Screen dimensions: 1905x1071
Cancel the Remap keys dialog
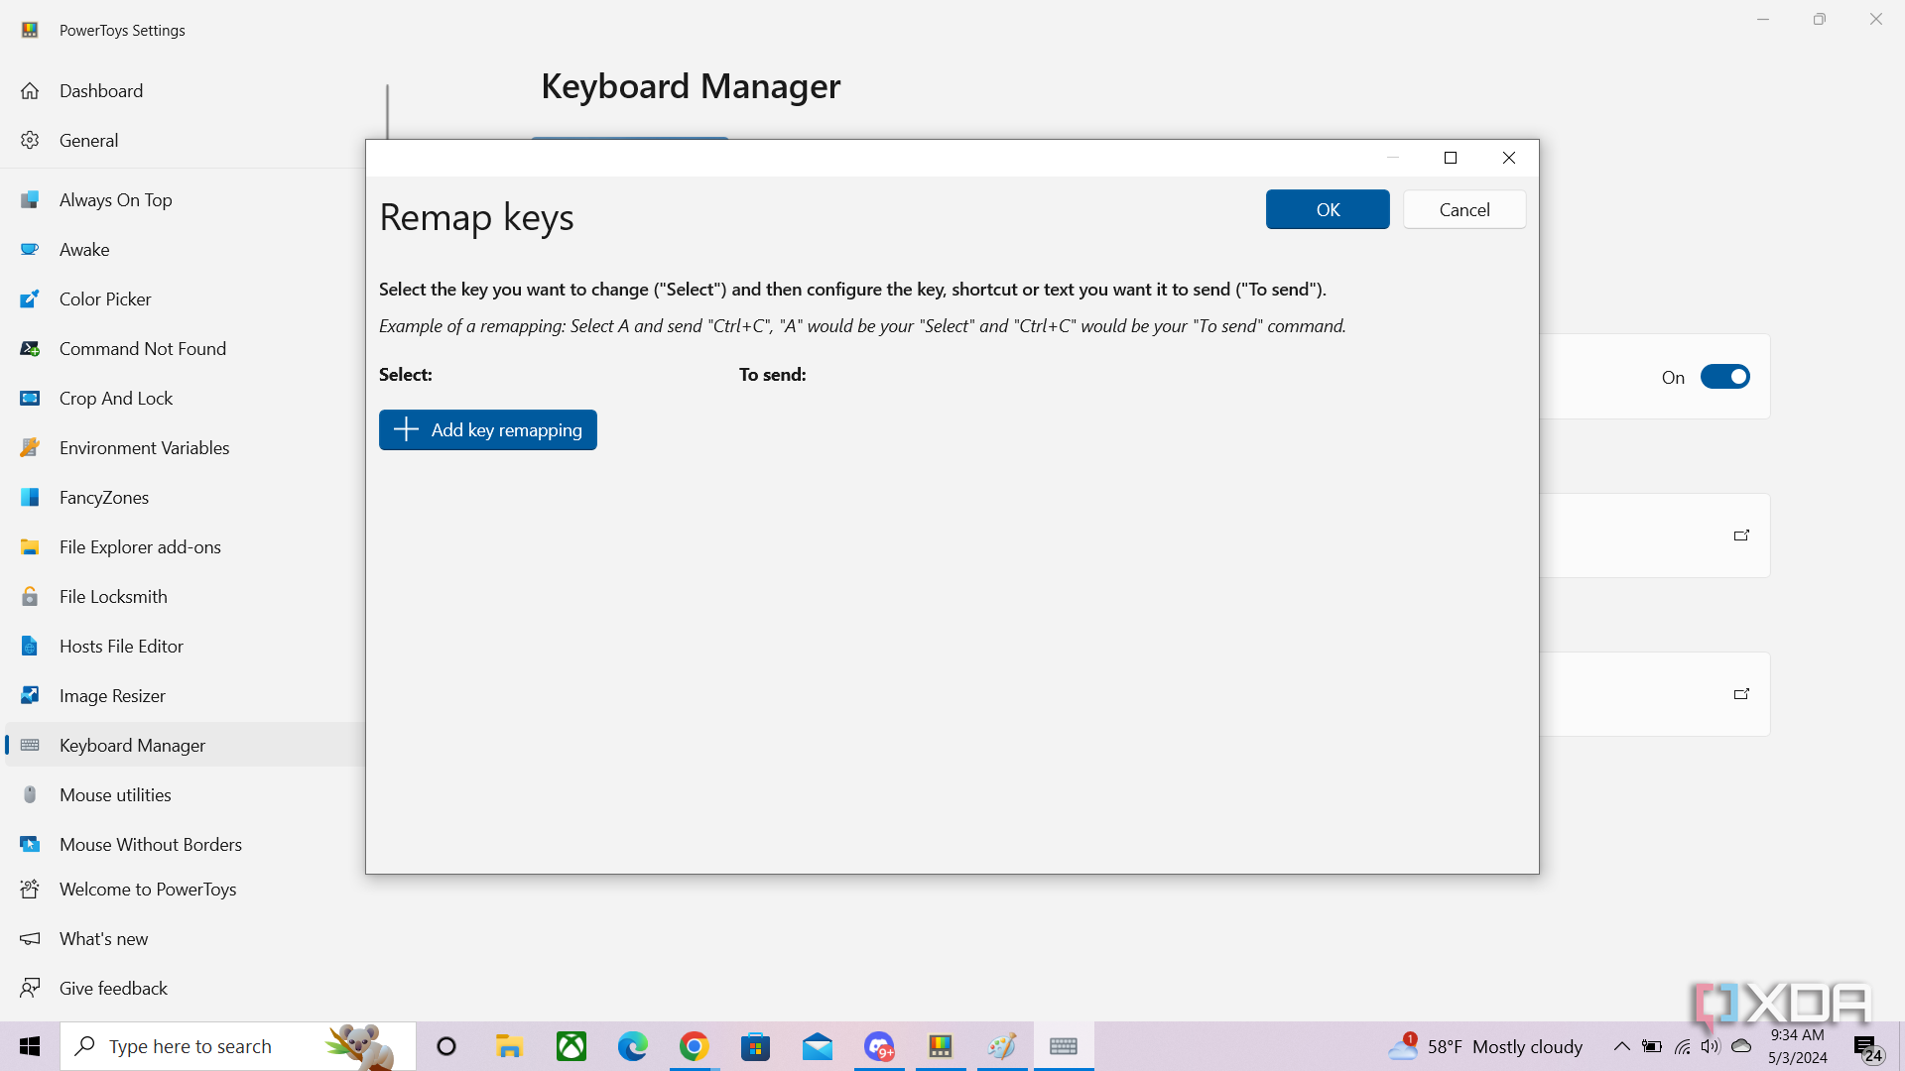click(x=1463, y=209)
